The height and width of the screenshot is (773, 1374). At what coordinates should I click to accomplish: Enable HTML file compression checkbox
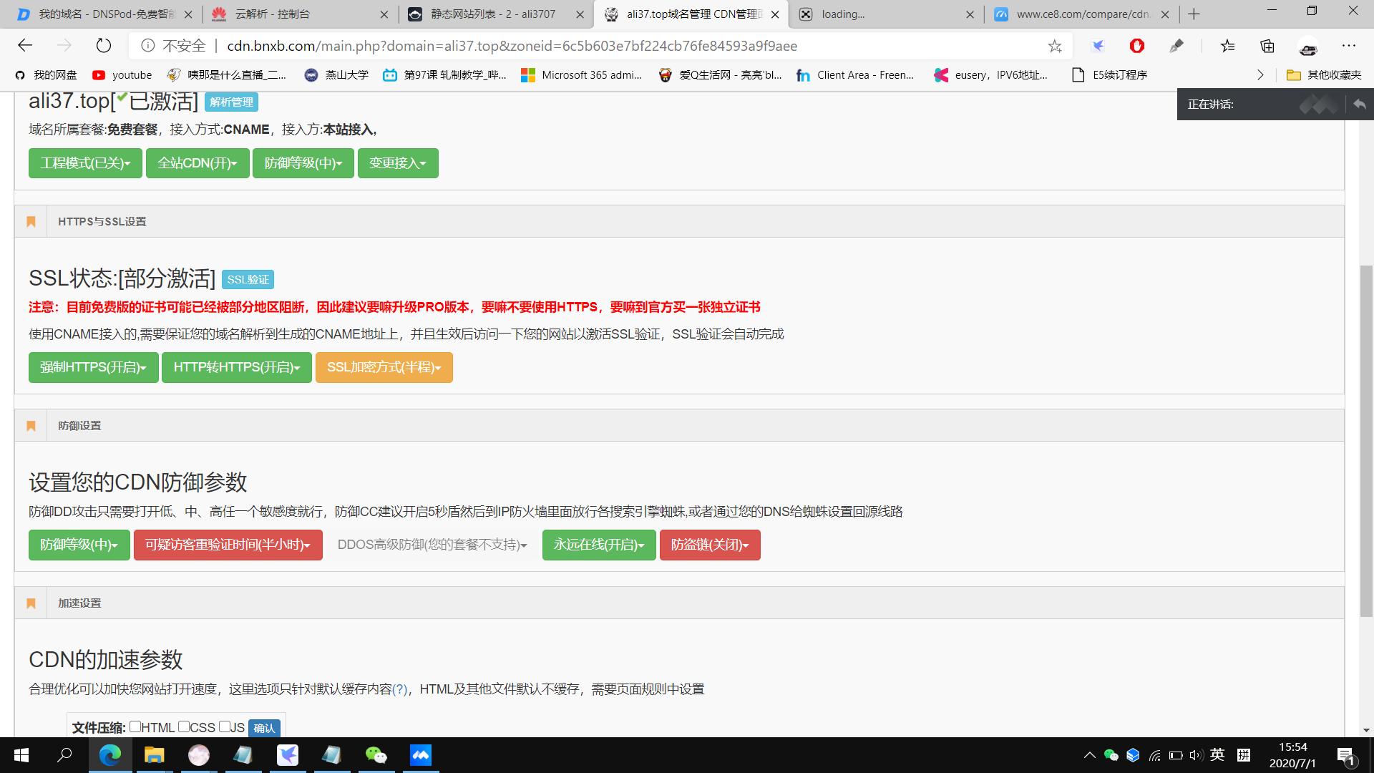135,726
